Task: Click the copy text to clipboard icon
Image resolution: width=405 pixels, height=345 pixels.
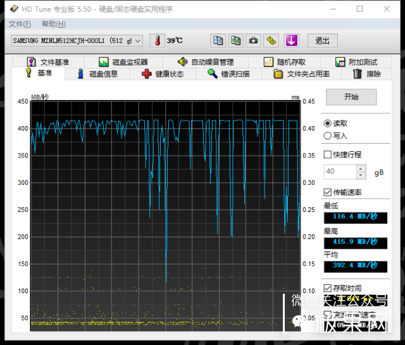Action: coord(218,41)
